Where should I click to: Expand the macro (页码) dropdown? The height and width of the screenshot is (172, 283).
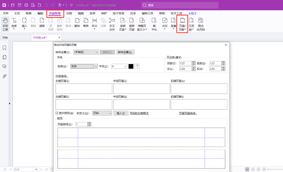coord(110,113)
